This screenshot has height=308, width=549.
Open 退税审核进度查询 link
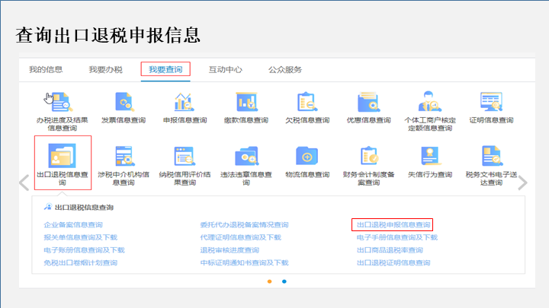(x=230, y=250)
